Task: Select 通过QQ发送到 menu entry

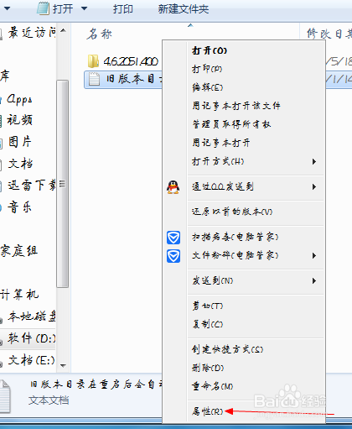Action: click(223, 186)
